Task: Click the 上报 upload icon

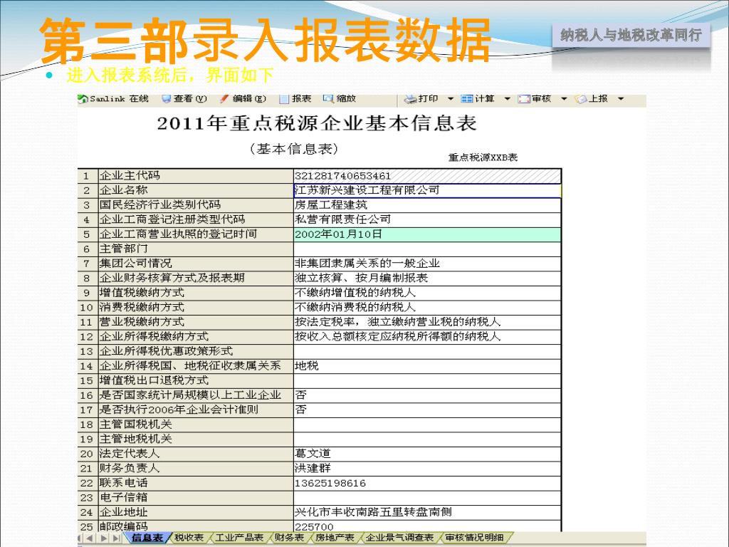Action: tap(581, 98)
